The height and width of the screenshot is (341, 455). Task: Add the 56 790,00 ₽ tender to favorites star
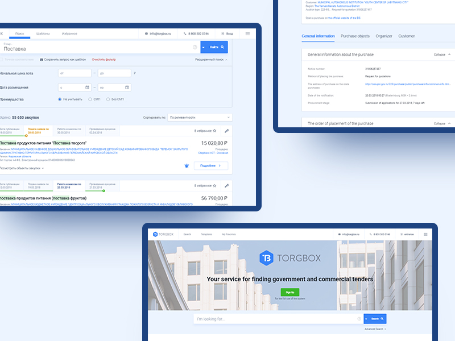pyautogui.click(x=214, y=185)
